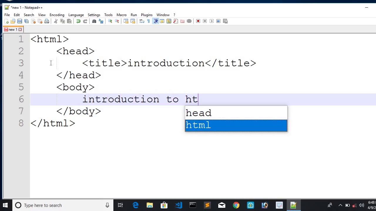Open the Run menu
The image size is (376, 211).
coord(134,15)
